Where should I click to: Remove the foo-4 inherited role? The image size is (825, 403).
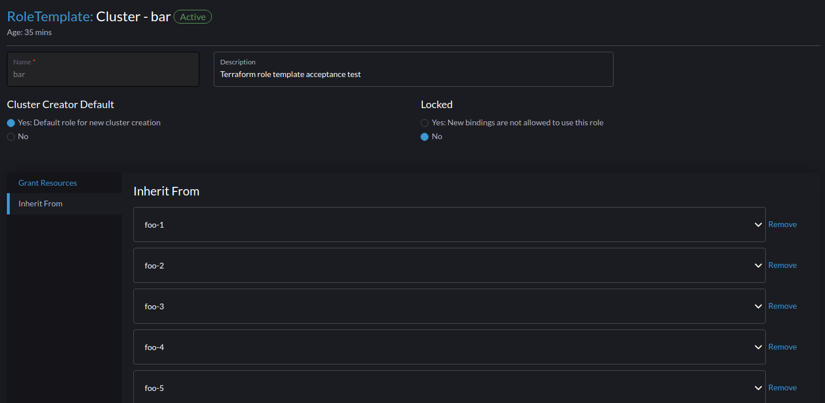(x=782, y=347)
